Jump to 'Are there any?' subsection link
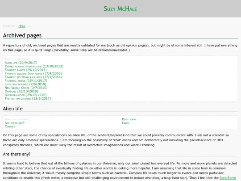Viewport: 241px width, 181px height. (x=15, y=123)
